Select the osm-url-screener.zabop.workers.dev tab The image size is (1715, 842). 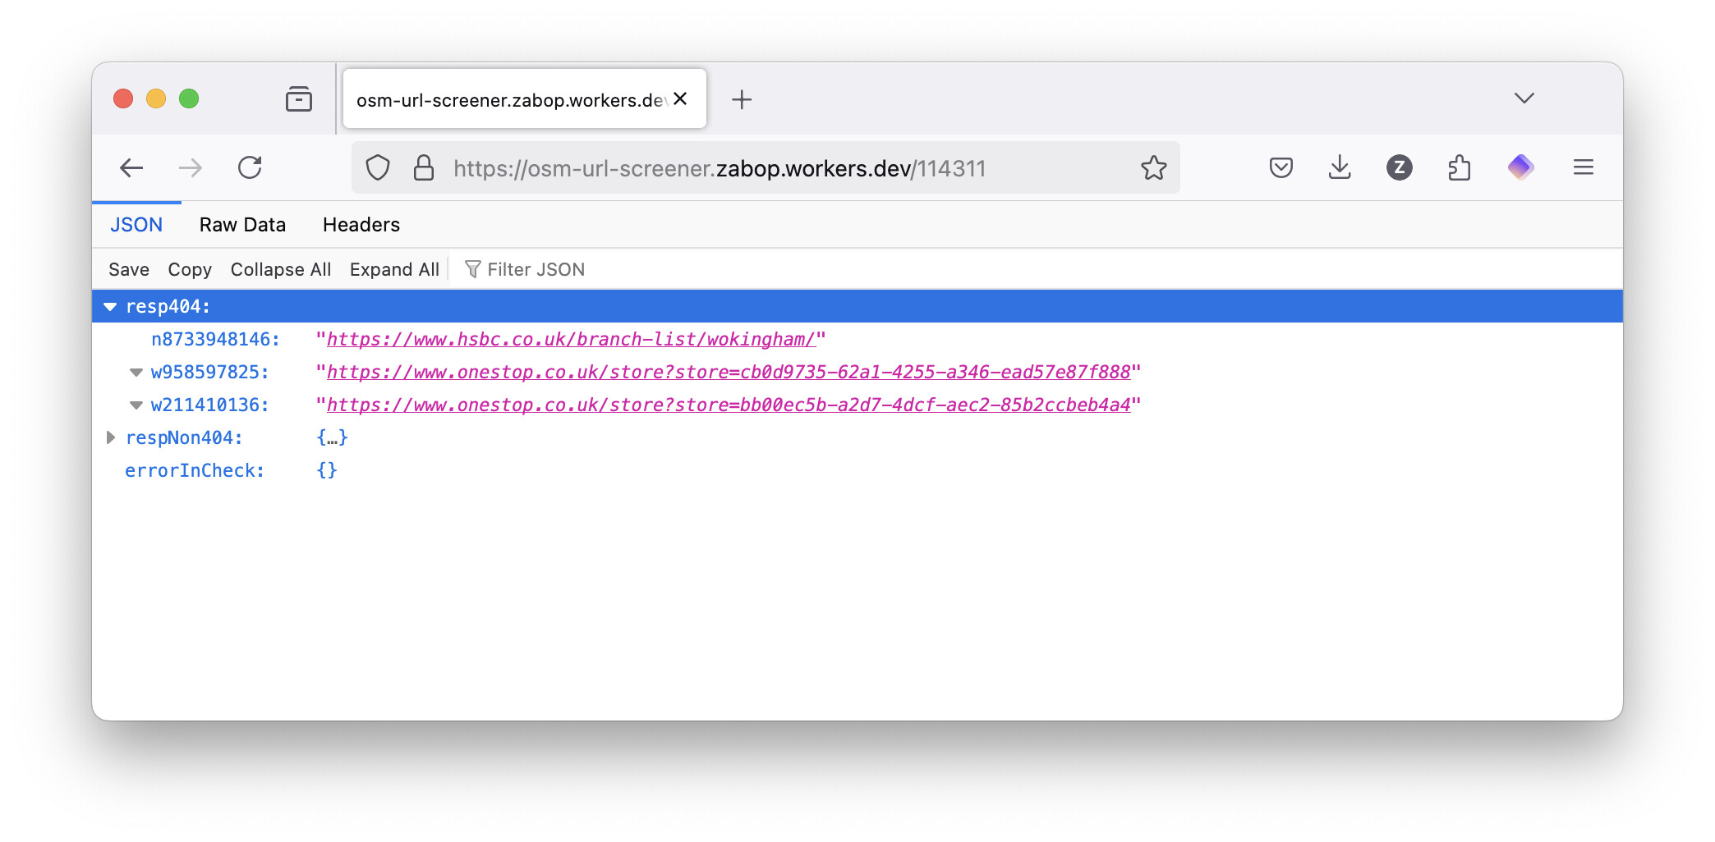[524, 99]
